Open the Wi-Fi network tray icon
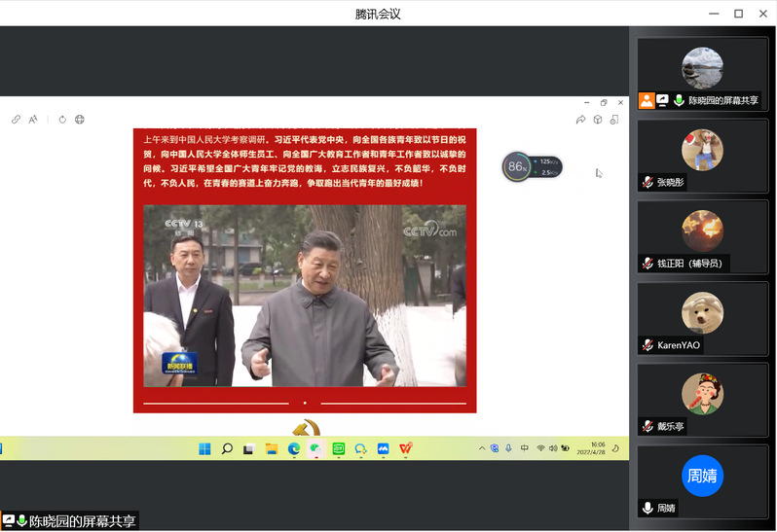This screenshot has width=777, height=532. [540, 448]
